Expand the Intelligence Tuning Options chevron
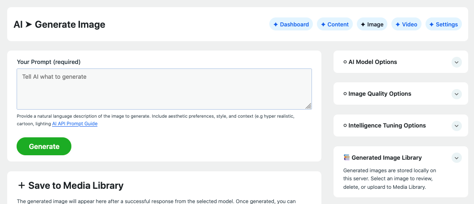The image size is (474, 204). [x=456, y=126]
